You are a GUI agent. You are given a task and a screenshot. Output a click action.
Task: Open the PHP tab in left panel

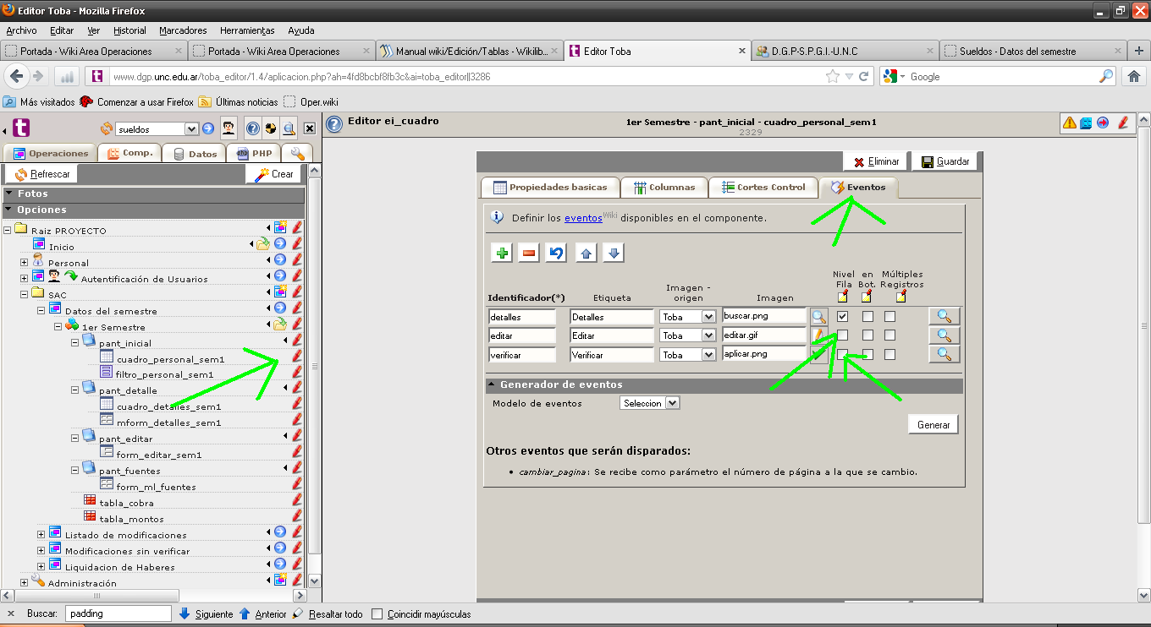(254, 154)
